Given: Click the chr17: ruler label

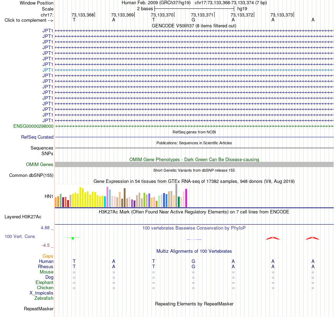Looking at the screenshot, I should (47, 15).
